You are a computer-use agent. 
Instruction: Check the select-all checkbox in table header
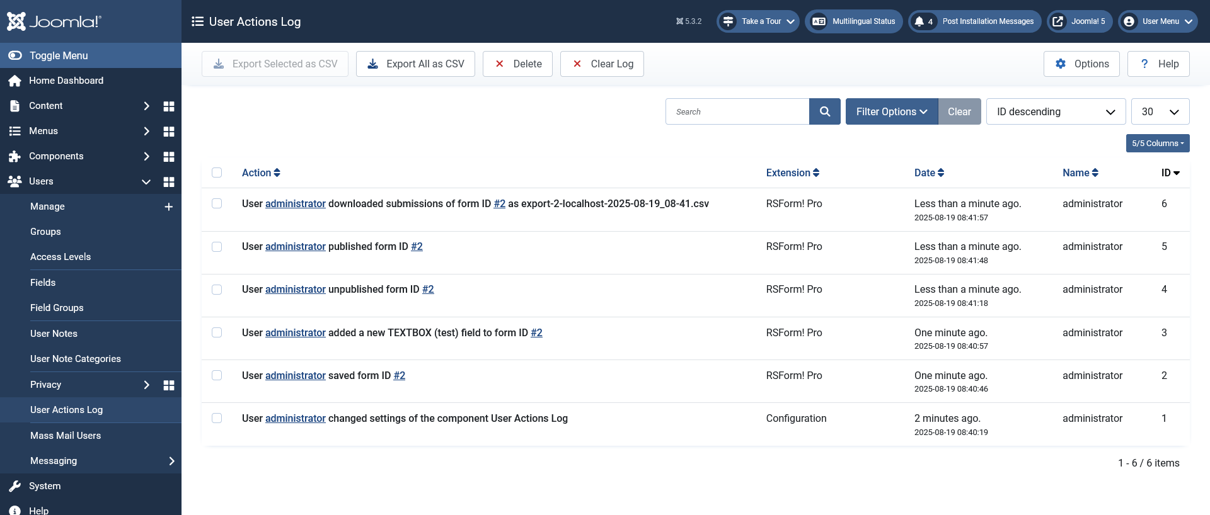pos(217,173)
